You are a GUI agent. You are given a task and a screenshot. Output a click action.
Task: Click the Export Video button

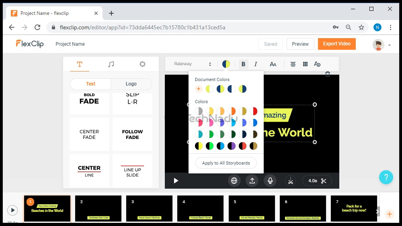click(x=336, y=44)
